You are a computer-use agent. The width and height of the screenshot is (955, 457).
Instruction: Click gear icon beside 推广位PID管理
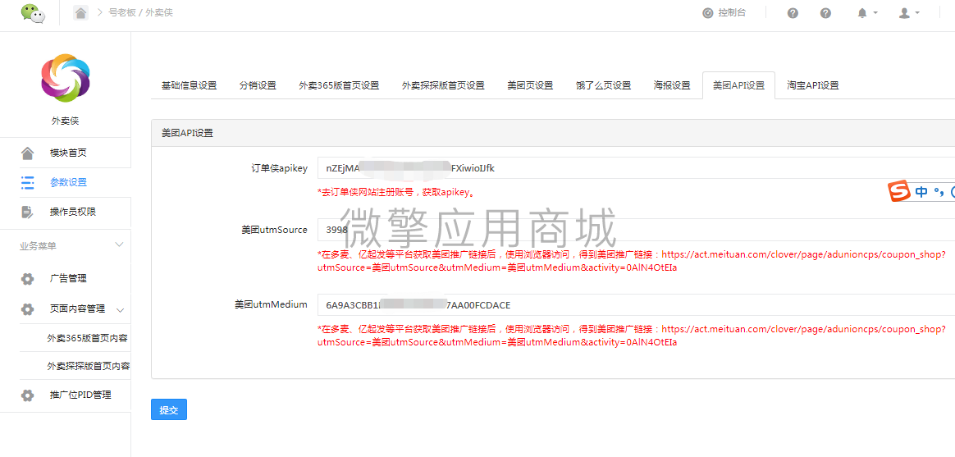pyautogui.click(x=27, y=395)
